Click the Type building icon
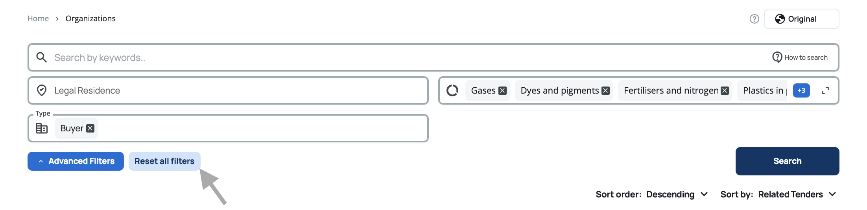Viewport: 867px width, 210px height. pos(42,128)
